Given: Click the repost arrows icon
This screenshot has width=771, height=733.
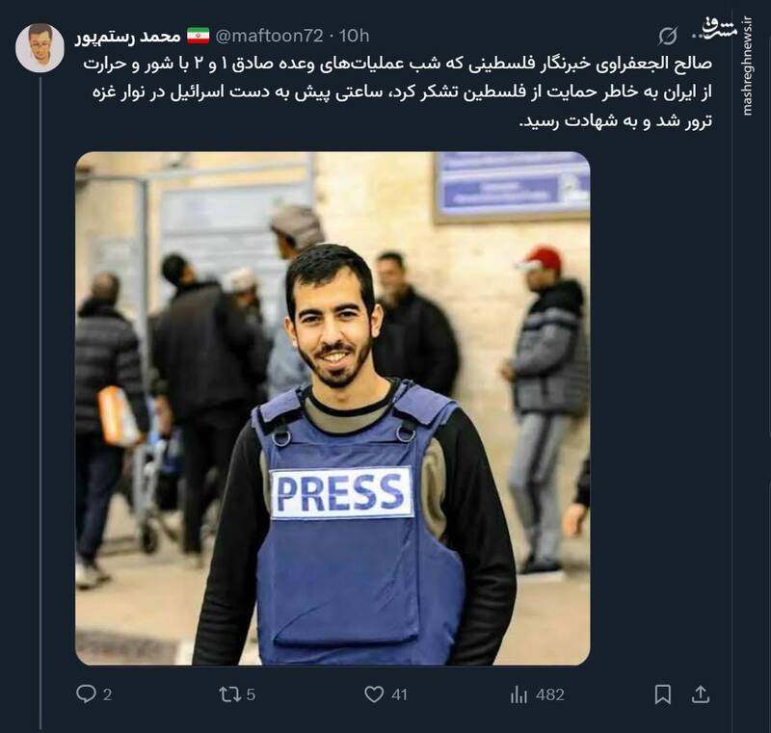Looking at the screenshot, I should tap(229, 694).
